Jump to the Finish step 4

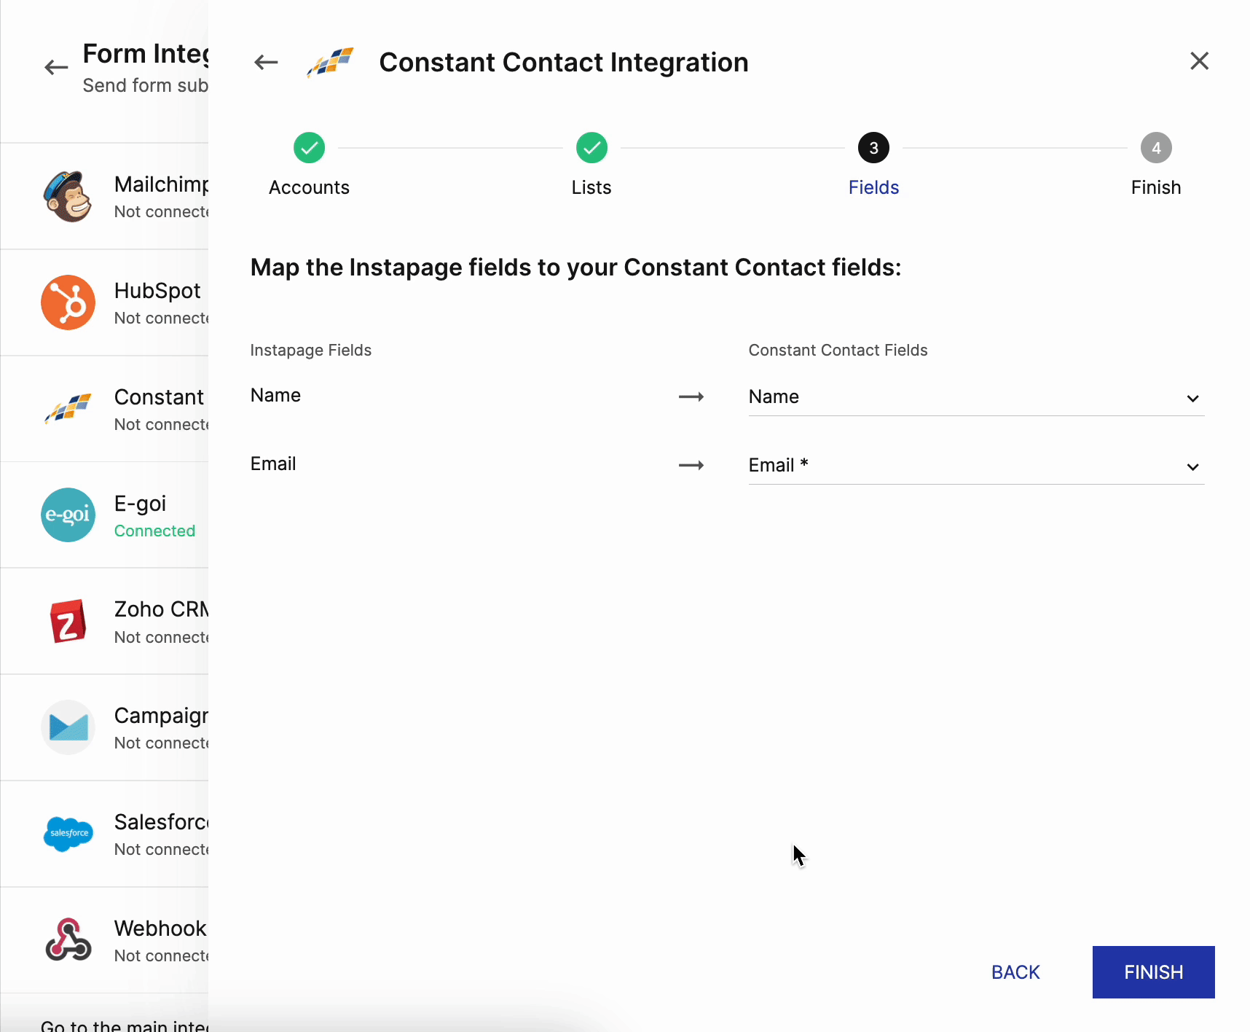tap(1155, 148)
